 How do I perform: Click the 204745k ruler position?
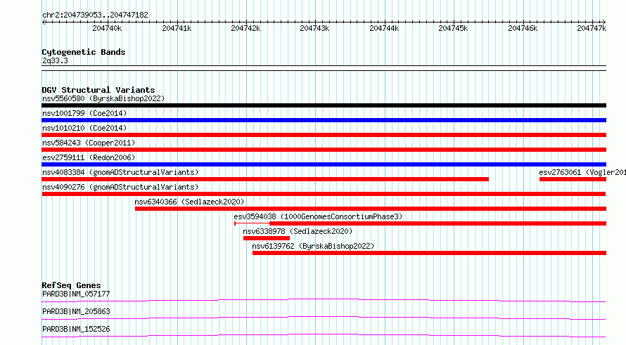pyautogui.click(x=453, y=28)
